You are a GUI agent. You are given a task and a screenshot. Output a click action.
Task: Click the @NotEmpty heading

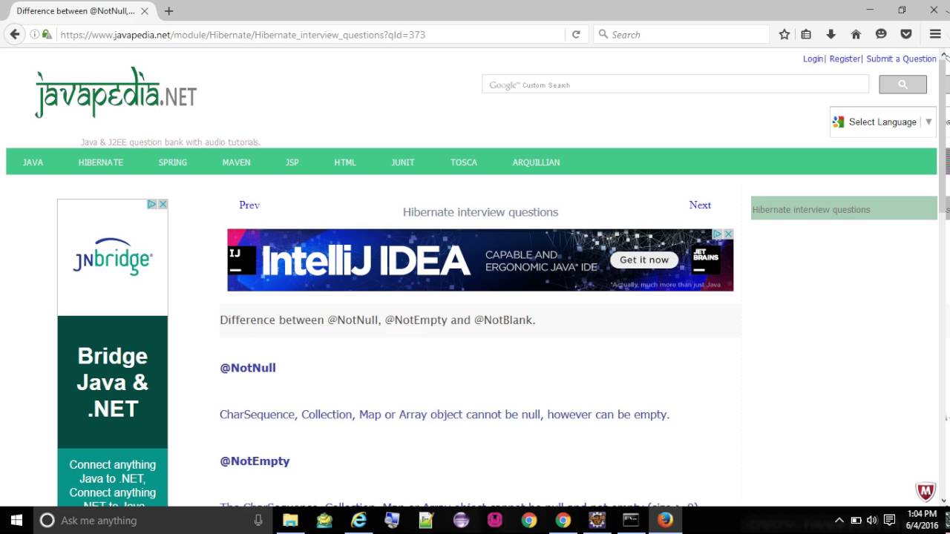[255, 461]
